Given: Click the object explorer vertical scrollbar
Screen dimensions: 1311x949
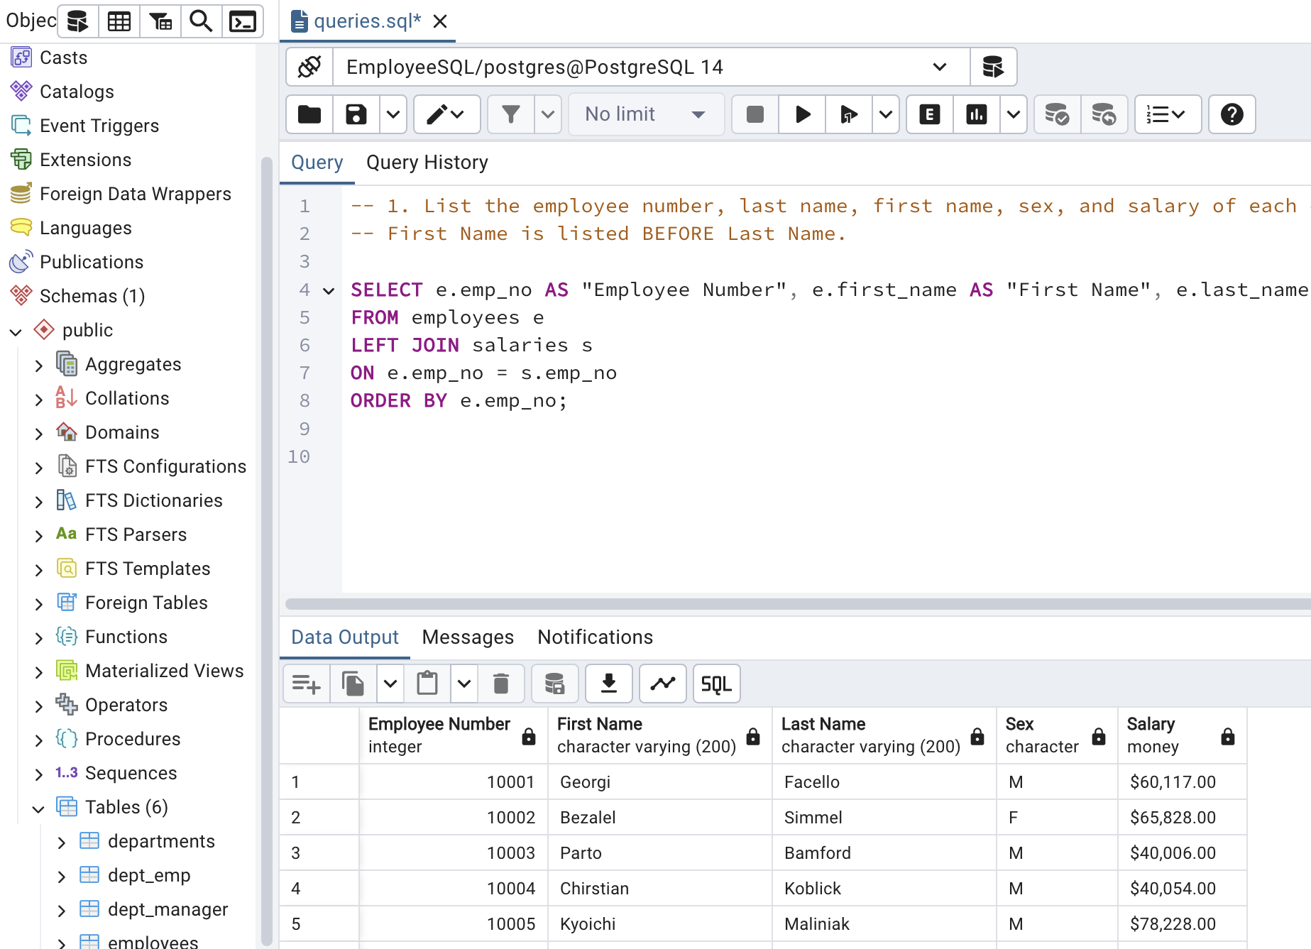Looking at the screenshot, I should point(267,550).
